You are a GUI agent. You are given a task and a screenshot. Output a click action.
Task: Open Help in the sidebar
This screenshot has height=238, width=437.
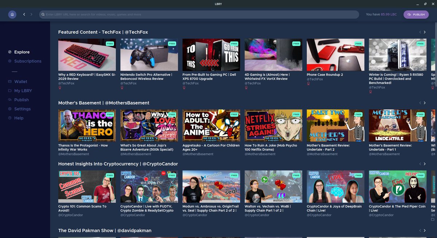point(19,118)
